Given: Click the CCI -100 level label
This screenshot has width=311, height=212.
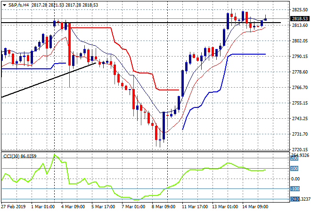Looking at the screenshot, I should [x=295, y=189].
